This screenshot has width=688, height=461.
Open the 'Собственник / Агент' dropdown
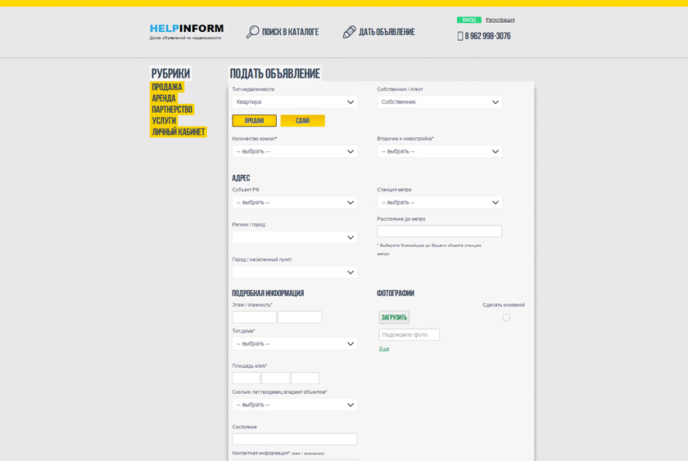[440, 102]
